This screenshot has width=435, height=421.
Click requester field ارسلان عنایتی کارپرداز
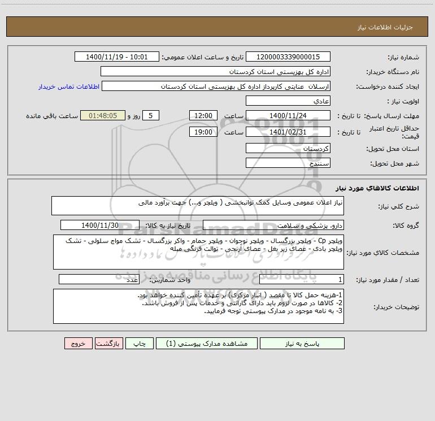216,86
